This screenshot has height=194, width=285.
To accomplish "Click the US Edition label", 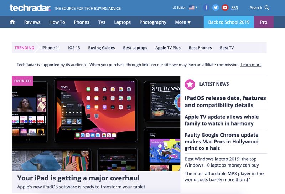I will (x=180, y=7).
